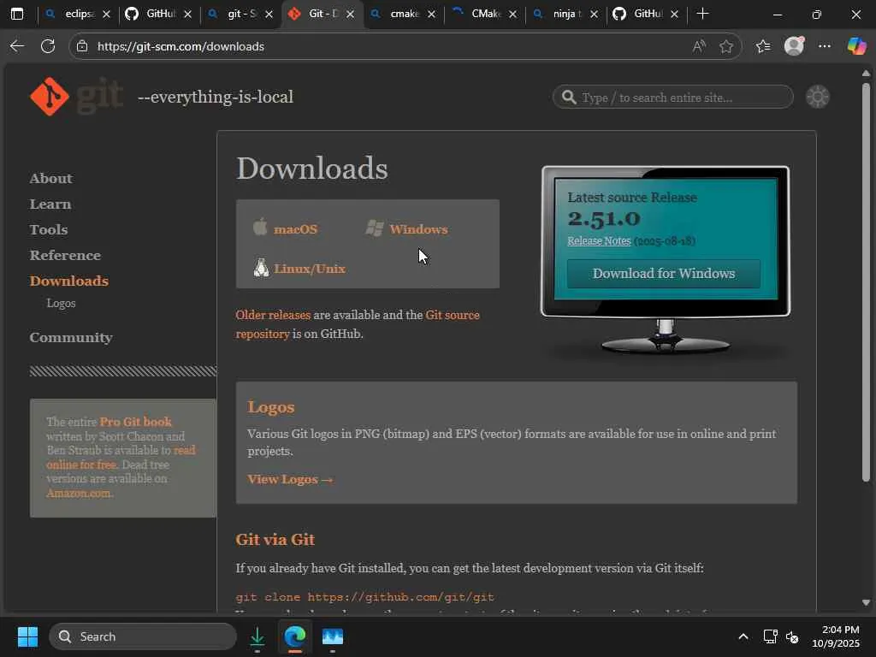Click the add to favorites star icon
The image size is (876, 657).
tap(725, 46)
